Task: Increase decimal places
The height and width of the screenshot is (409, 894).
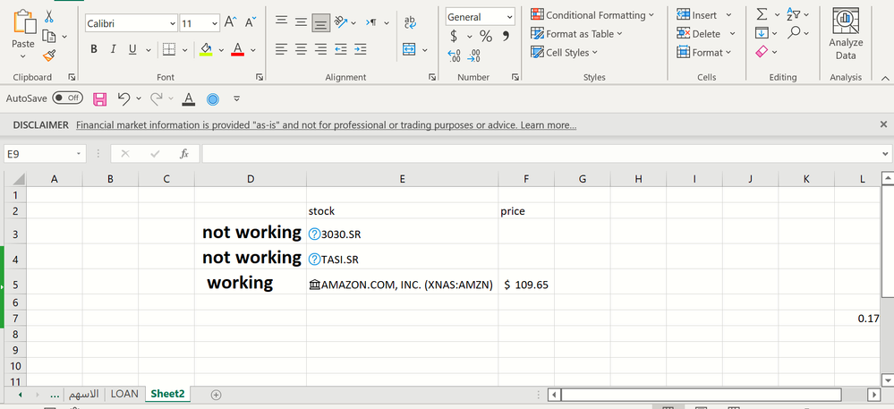Action: coord(455,55)
